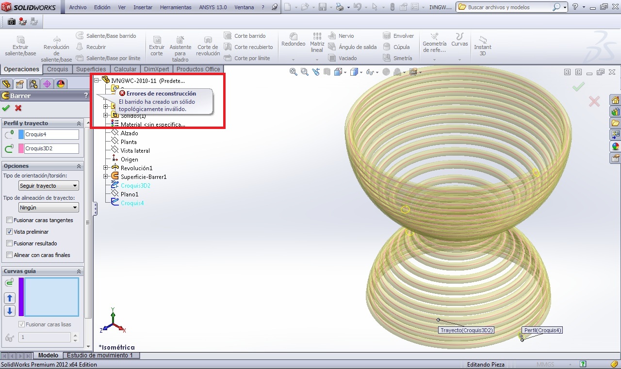Image resolution: width=621 pixels, height=369 pixels.
Task: Collapse Perfil y trayecto section
Action: coord(79,123)
